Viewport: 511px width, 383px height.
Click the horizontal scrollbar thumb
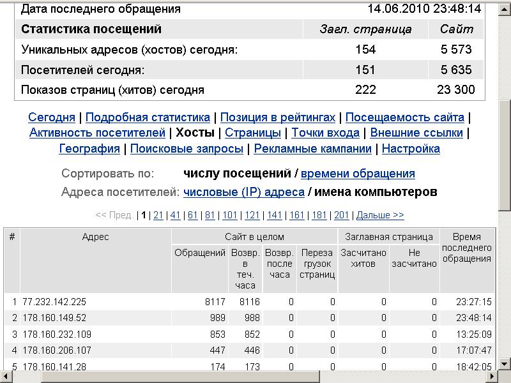180,377
